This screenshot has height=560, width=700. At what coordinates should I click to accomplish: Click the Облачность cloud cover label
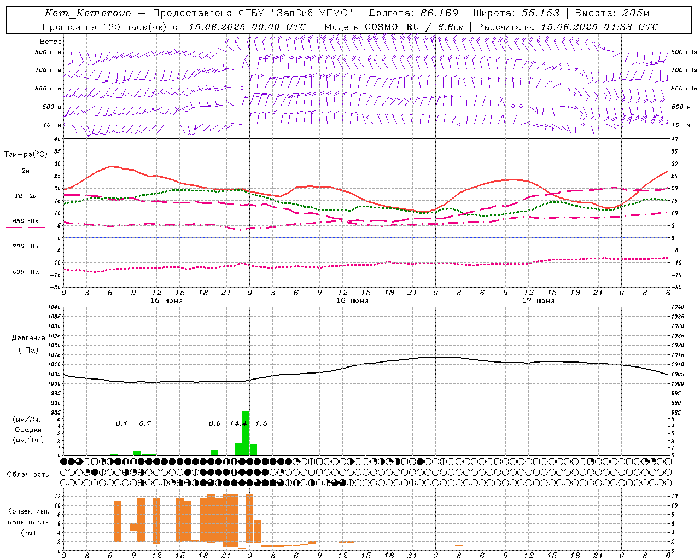tap(28, 474)
